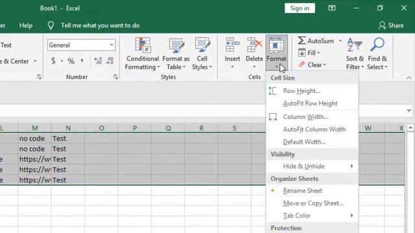415x233 pixels.
Task: Click the Format cells ribbon button
Action: tap(276, 53)
